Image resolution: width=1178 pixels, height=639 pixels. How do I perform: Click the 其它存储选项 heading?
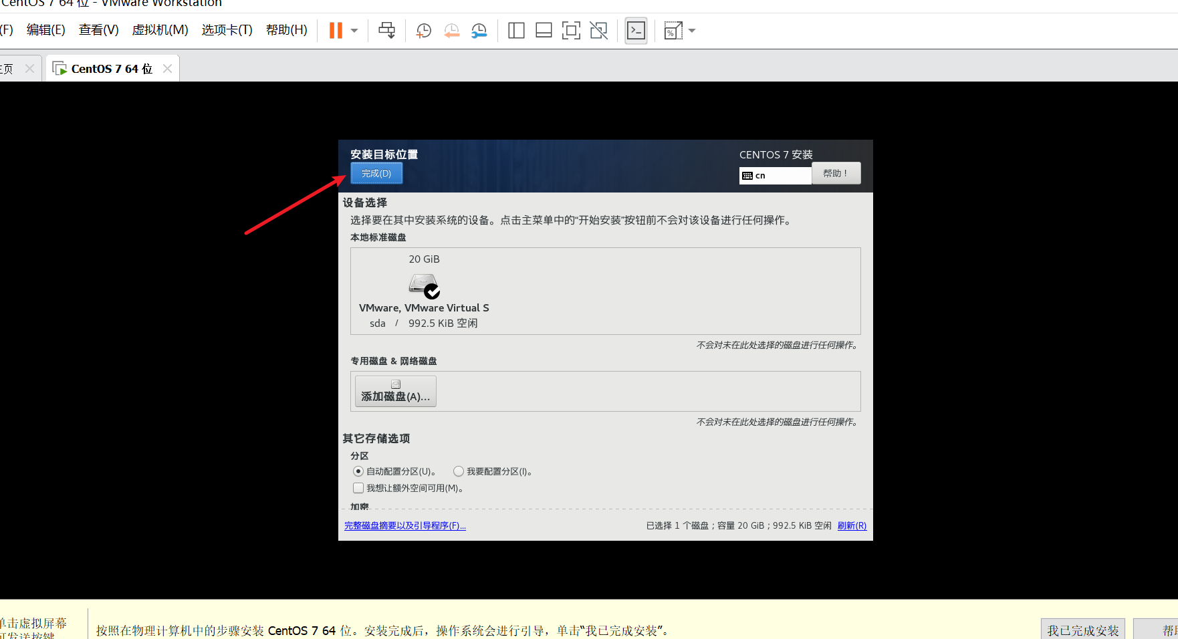[x=376, y=438]
